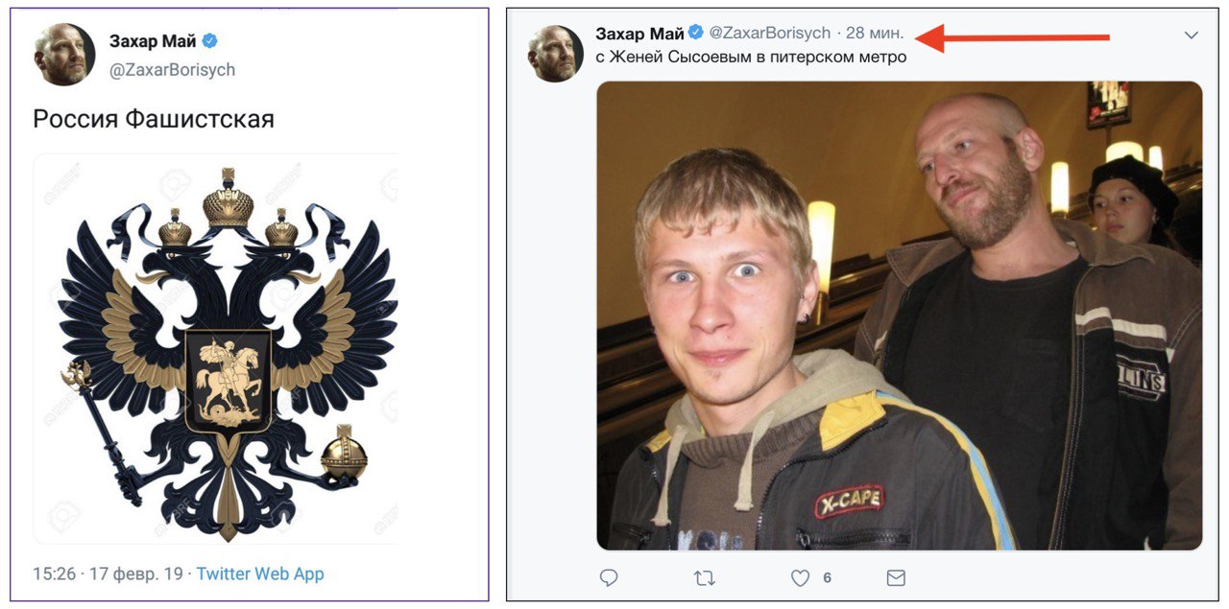The image size is (1229, 609).
Task: Click the @ZaxarBorisych handle under the left name
Action: [172, 70]
